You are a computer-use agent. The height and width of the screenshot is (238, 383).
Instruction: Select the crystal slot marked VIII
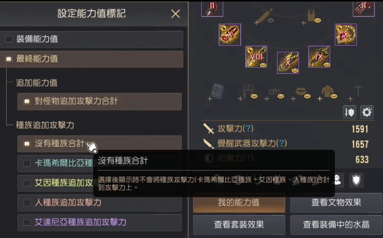tap(256, 57)
